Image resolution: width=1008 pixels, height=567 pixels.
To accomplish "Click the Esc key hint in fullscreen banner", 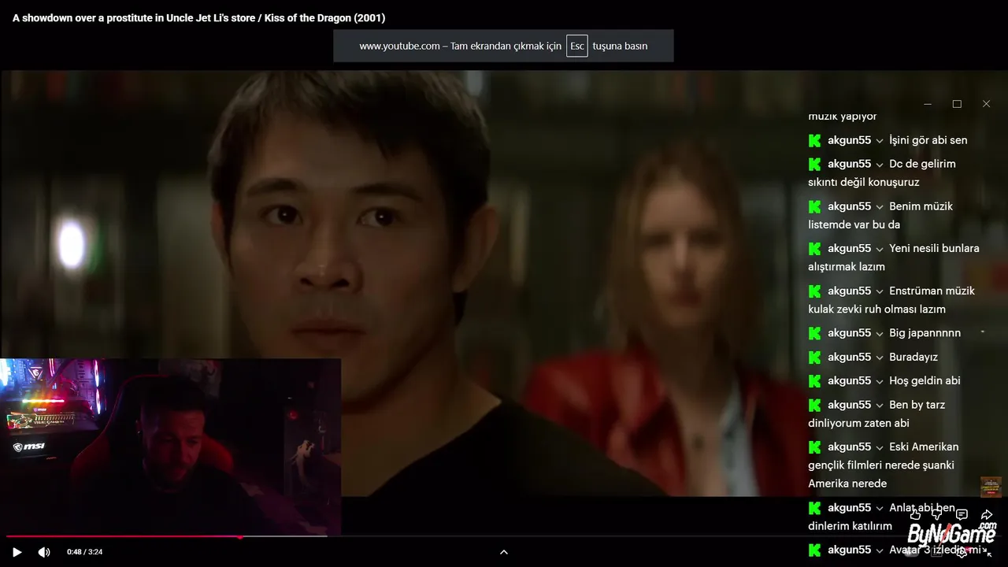I will click(577, 46).
